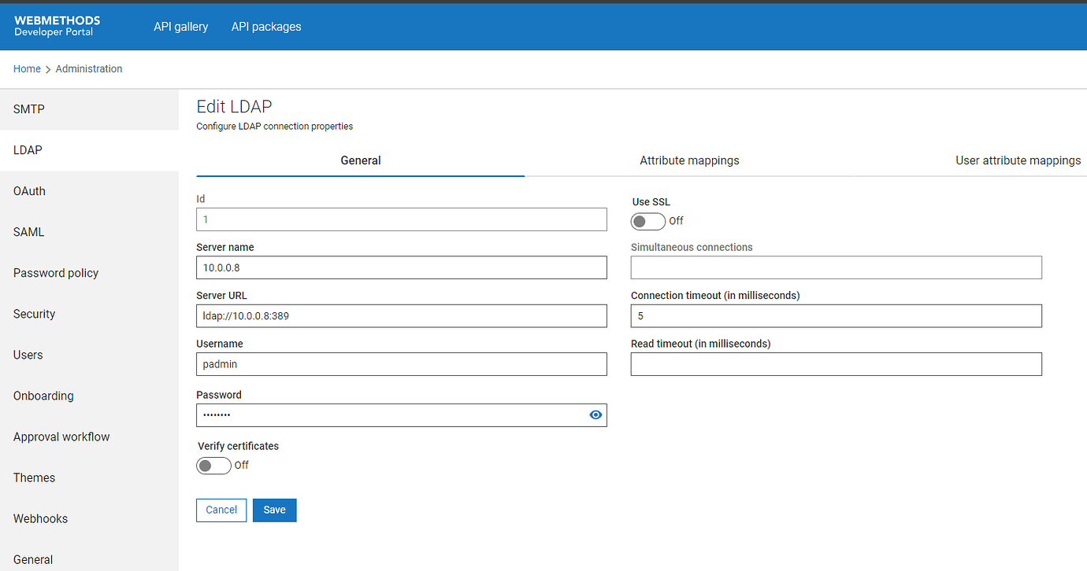Open the User attribute mappings tab
The height and width of the screenshot is (571, 1087).
tap(1018, 160)
